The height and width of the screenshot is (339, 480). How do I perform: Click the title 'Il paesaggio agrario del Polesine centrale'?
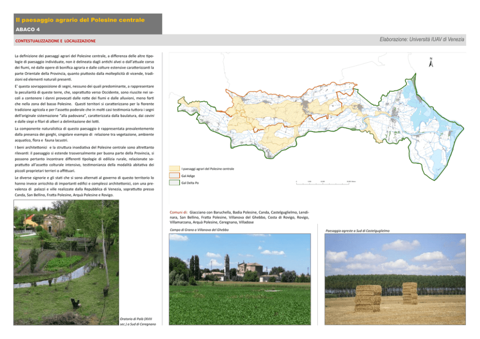coord(80,20)
